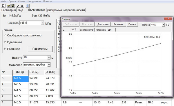Select the Свободное пространство radio button

pyautogui.click(x=5, y=36)
